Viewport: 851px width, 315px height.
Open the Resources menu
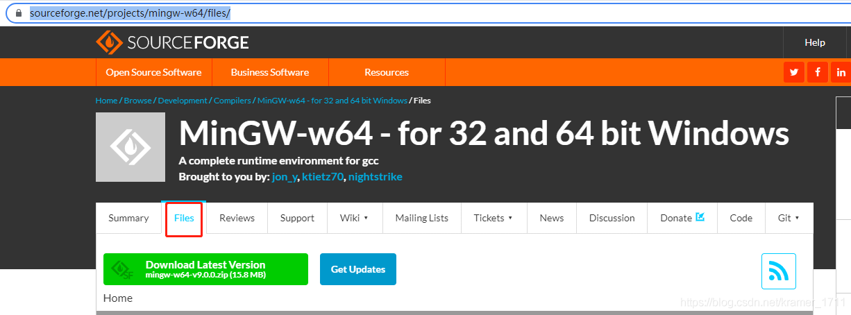(x=387, y=72)
